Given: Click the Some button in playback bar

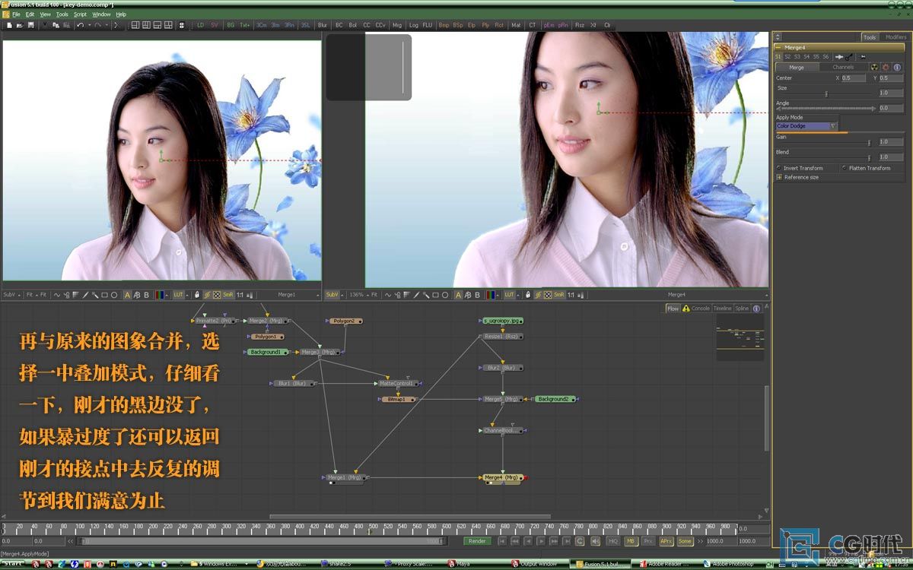Looking at the screenshot, I should (x=685, y=541).
